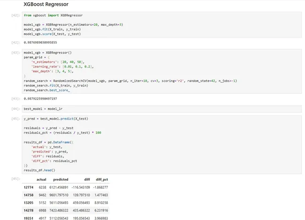Click the residuals_pct calculation line

[x=62, y=133]
